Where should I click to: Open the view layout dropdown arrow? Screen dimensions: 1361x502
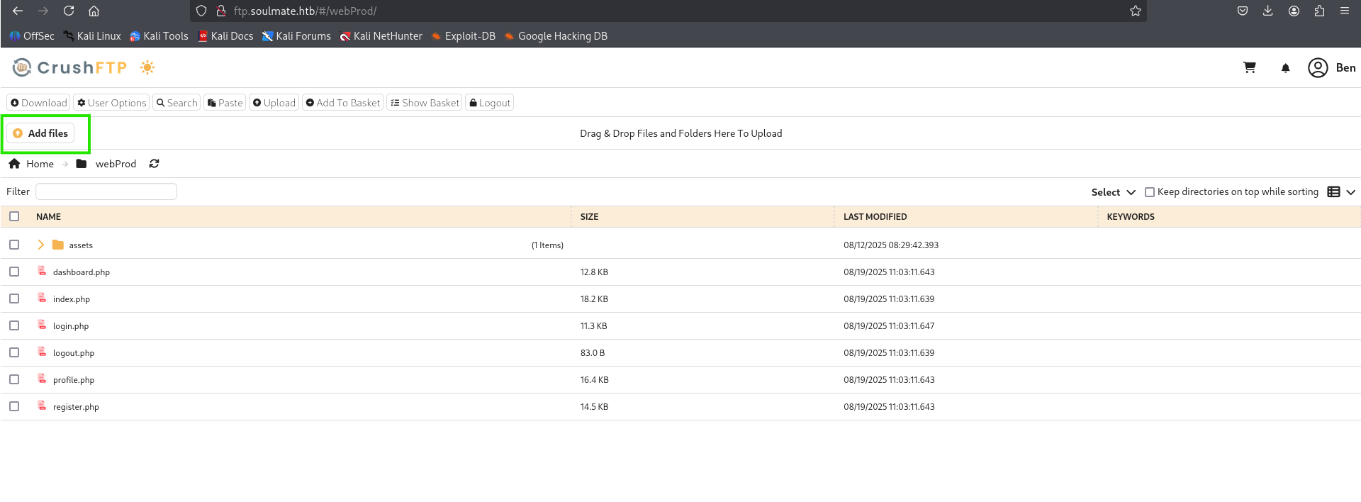tap(1351, 192)
